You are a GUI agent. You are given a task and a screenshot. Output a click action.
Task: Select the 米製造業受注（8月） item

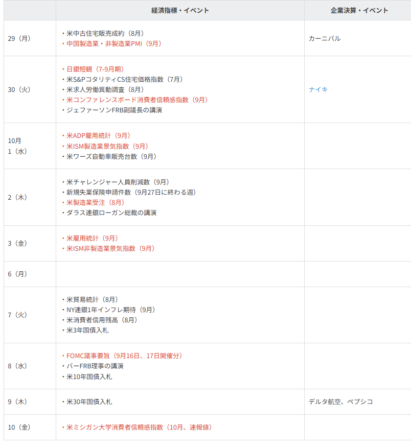95,202
